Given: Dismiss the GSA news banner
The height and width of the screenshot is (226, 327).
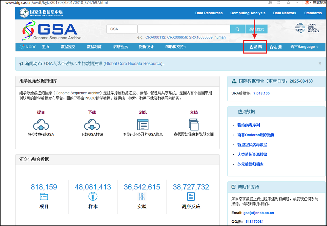Looking at the screenshot, I should (320, 63).
